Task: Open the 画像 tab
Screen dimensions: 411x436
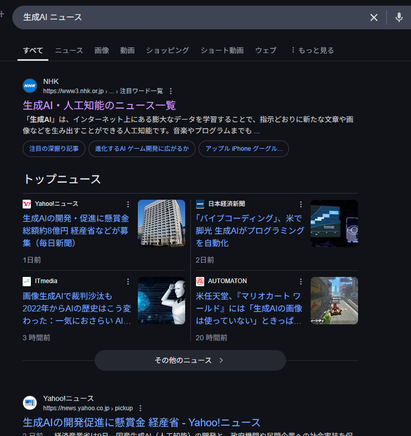Action: [102, 50]
